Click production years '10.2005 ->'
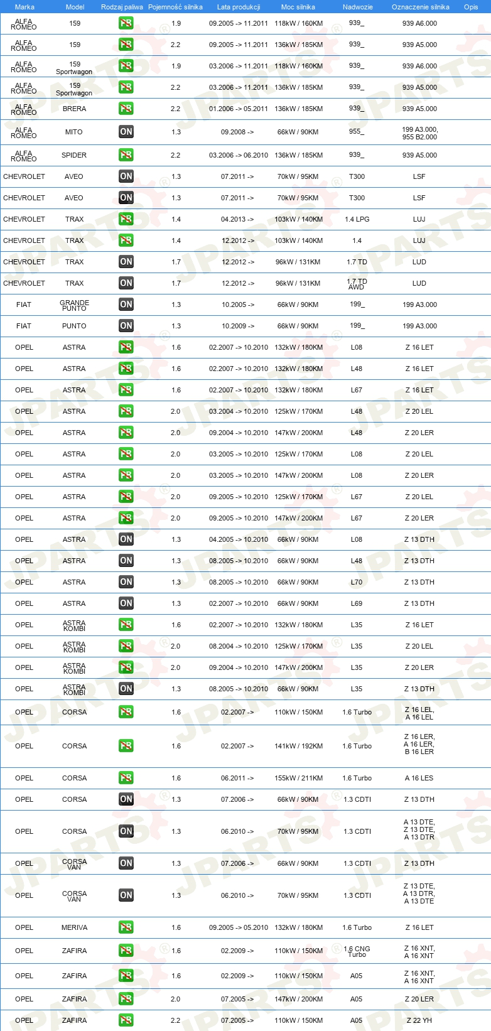The image size is (491, 1031). [x=238, y=305]
